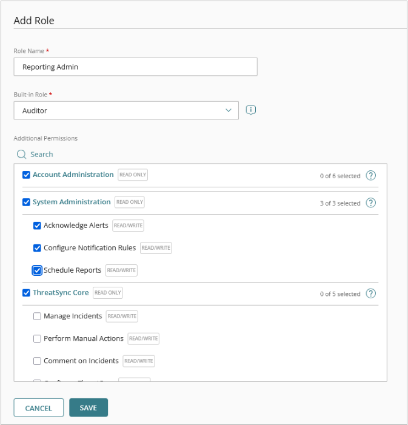Uncheck the ThreatSync Core checkbox

[26, 293]
